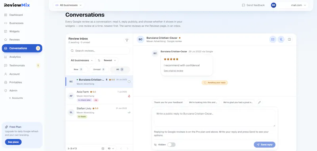Click the 'Awaiting your reply' status badge

tap(215, 83)
